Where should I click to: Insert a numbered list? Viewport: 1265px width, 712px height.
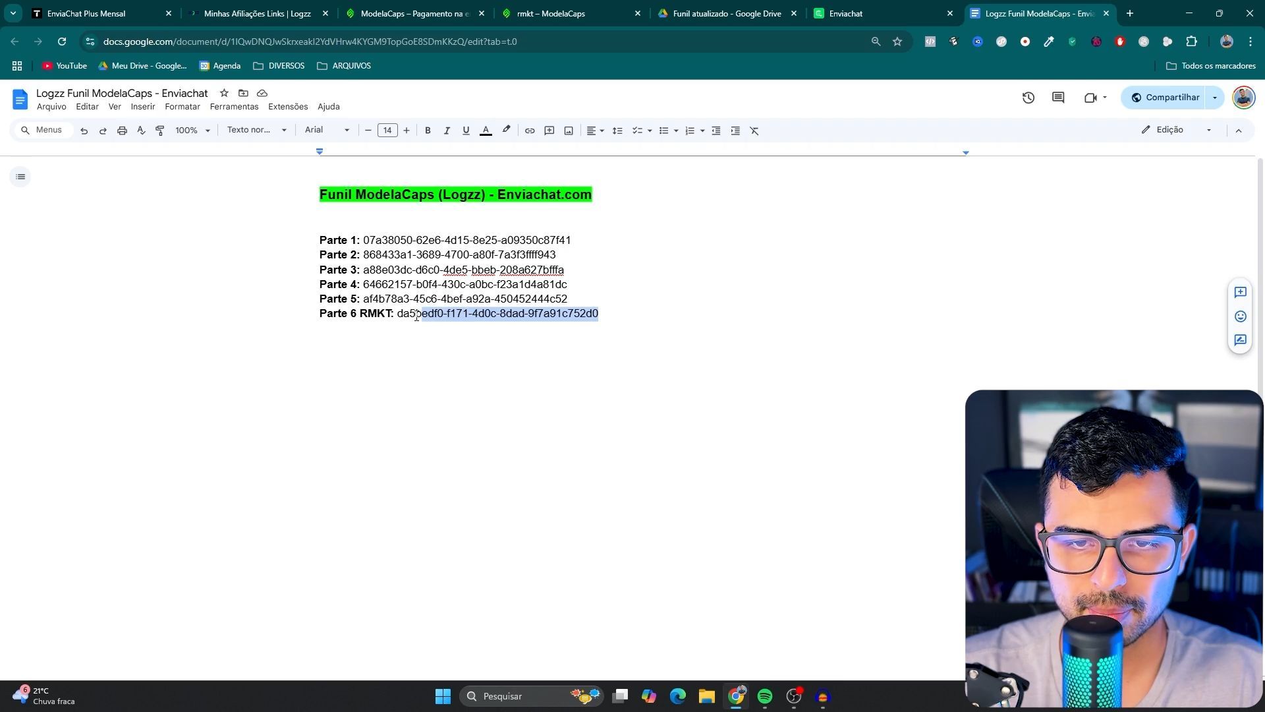click(x=690, y=131)
